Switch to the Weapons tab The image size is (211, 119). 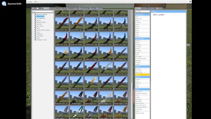click(45, 8)
